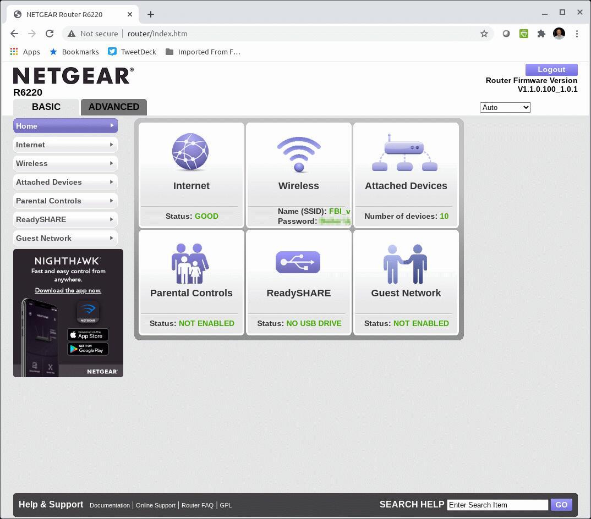Screen dimensions: 591x519
Task: Go back with browser back arrow
Action: point(14,34)
